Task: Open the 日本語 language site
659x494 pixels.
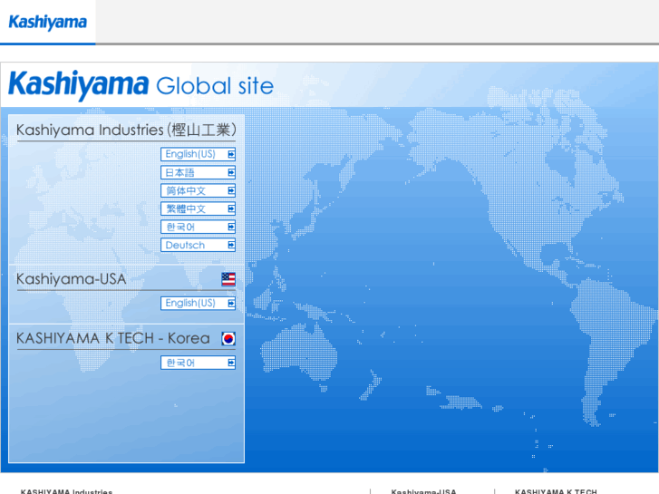Action: [198, 172]
